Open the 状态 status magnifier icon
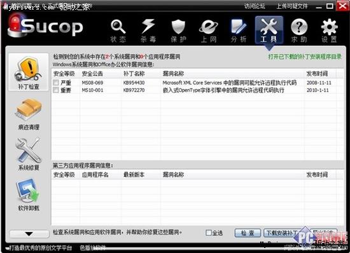Image resolution: width=350 pixels, height=253 pixels. (x=118, y=31)
